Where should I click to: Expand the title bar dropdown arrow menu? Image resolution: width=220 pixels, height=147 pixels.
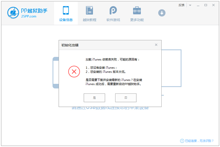click(x=190, y=5)
